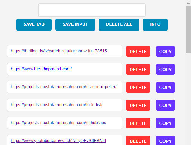Open the dragon-repeller project link
The image size is (191, 145).
(x=64, y=87)
